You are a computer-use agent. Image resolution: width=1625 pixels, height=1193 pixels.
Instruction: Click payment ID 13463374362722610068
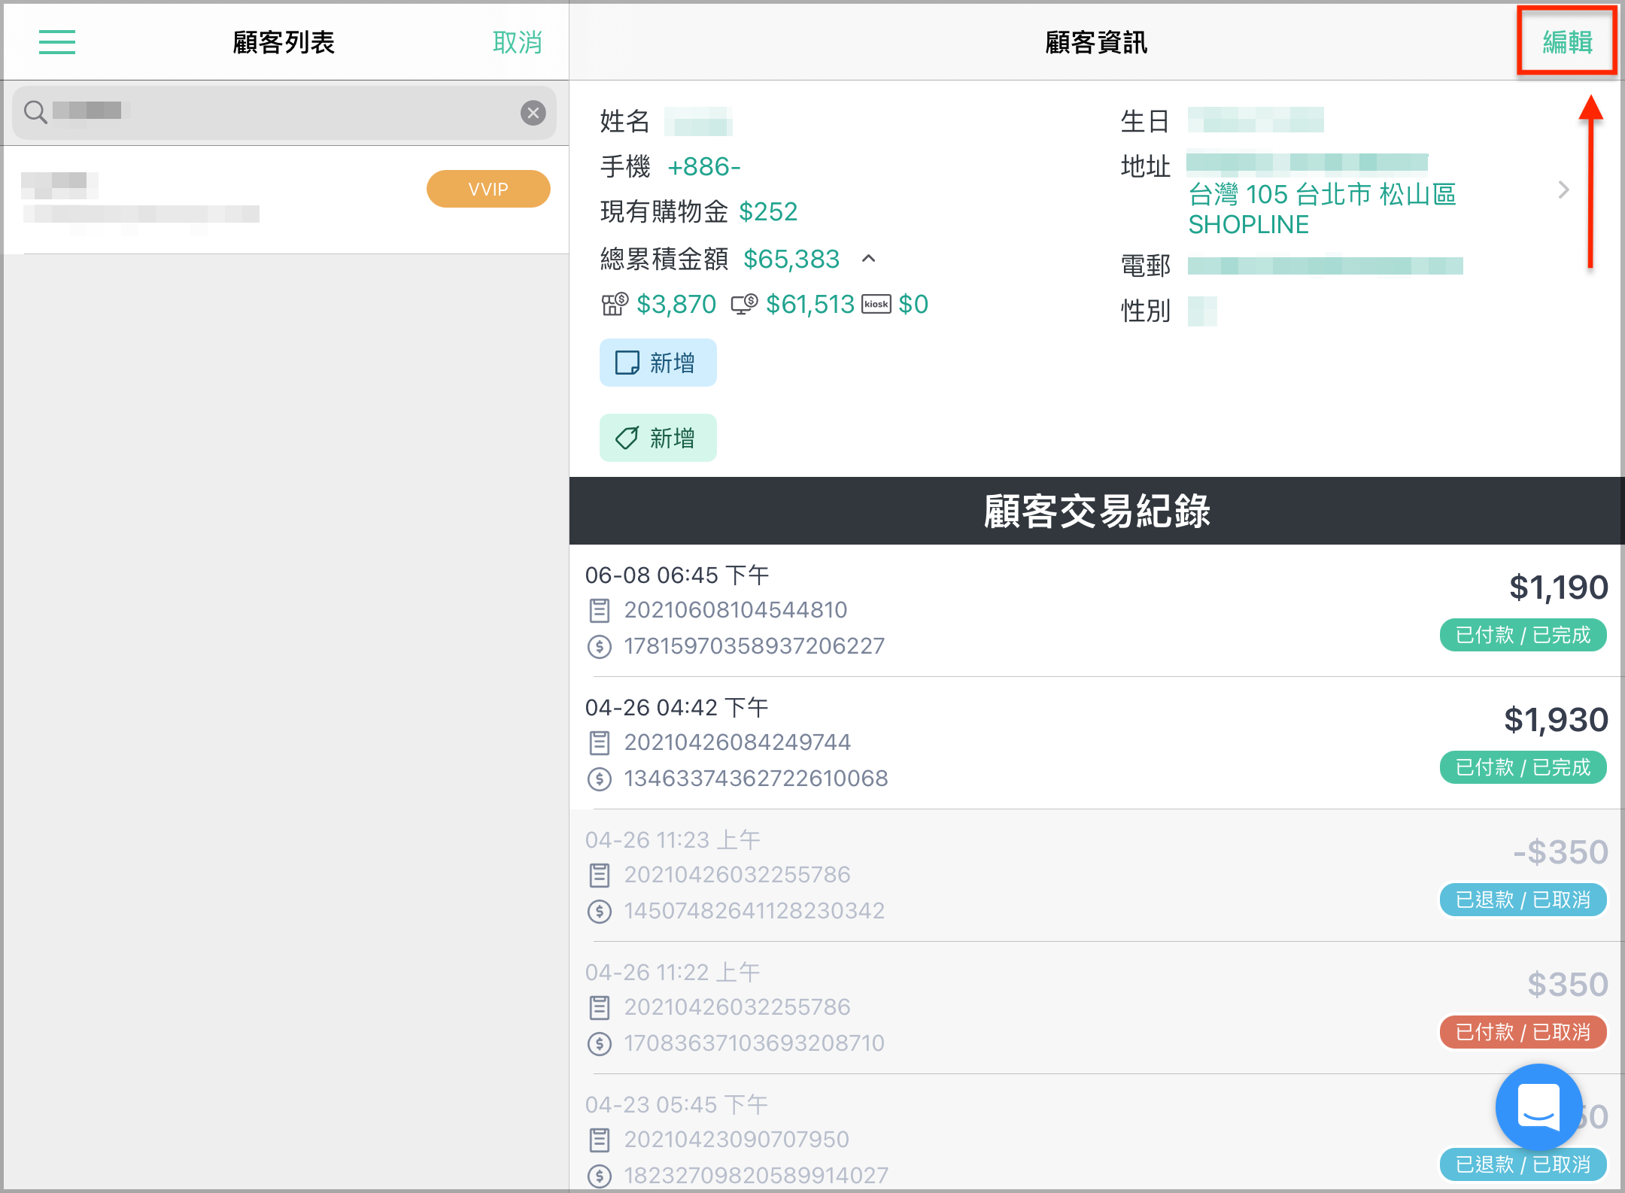(x=756, y=779)
